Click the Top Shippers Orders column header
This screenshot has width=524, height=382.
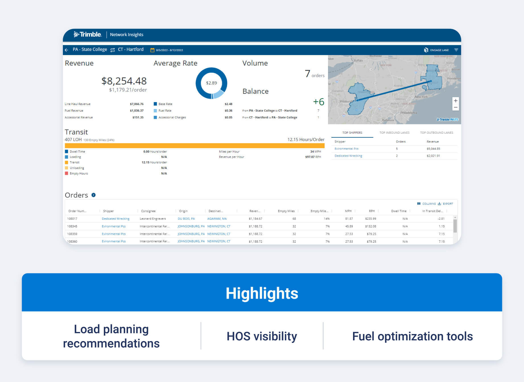401,142
